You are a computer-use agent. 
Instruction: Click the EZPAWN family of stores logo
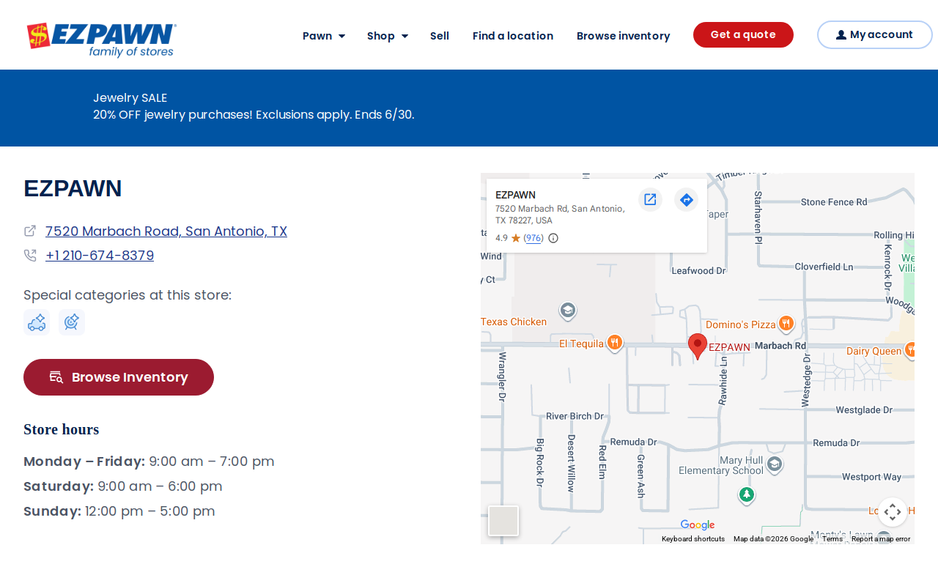101,40
